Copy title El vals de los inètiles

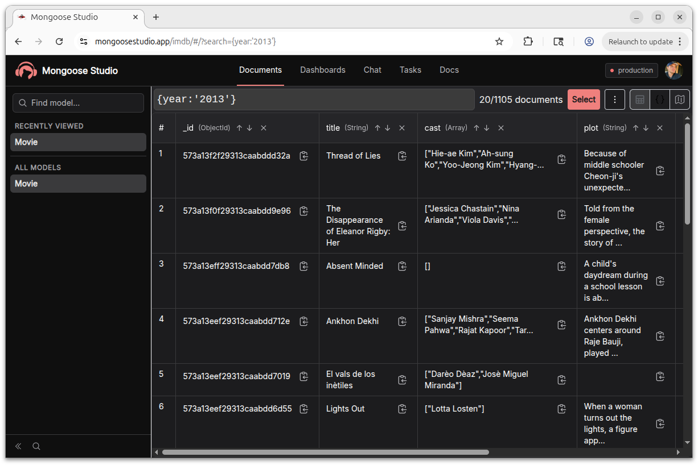[x=403, y=380]
